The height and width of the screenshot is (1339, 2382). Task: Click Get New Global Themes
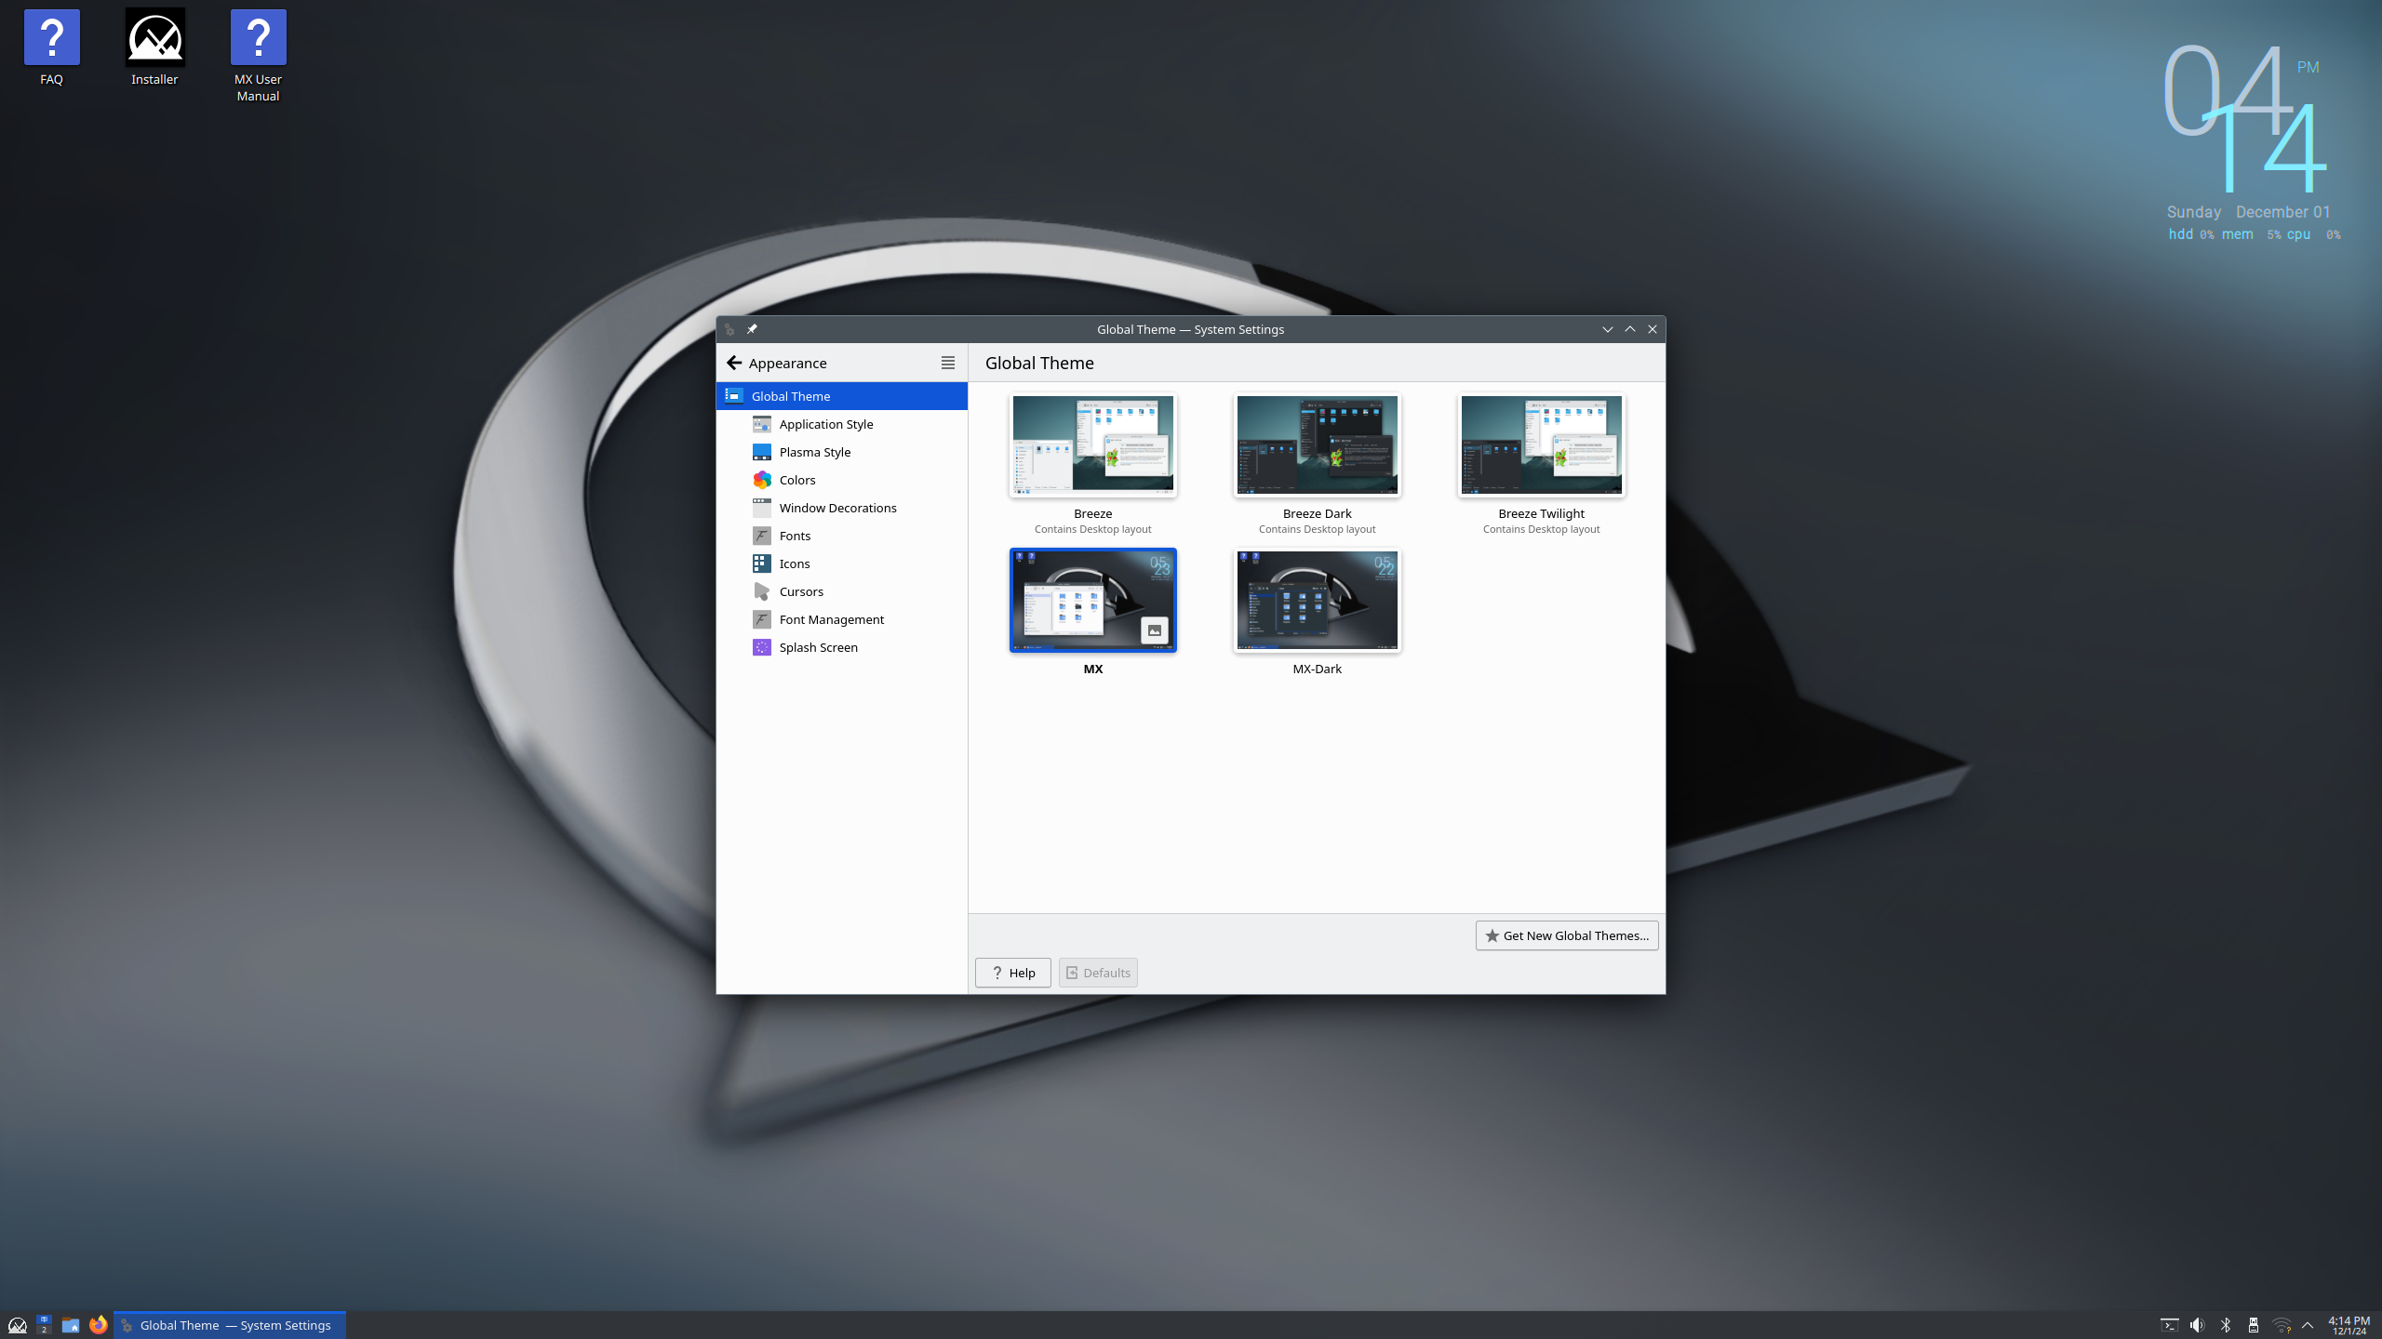(1566, 935)
